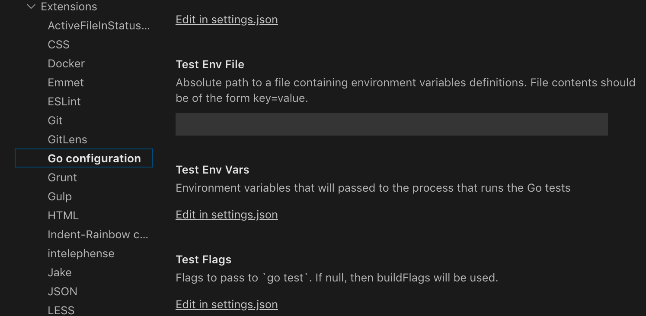646x316 pixels.
Task: Edit Test Flags in settings.json
Action: click(x=227, y=305)
